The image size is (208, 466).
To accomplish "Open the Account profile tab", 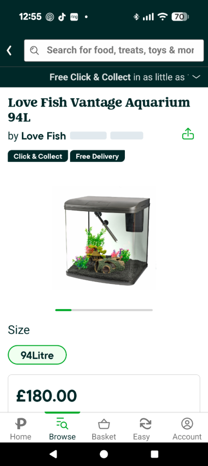I will [x=187, y=429].
